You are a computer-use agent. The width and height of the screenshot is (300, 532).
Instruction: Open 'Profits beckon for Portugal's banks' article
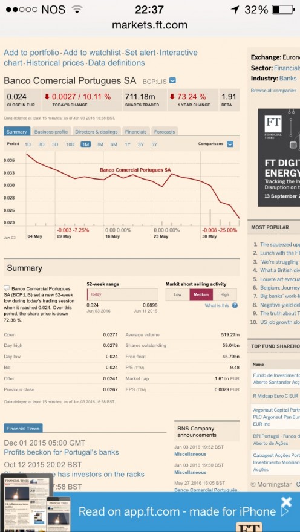[62, 452]
